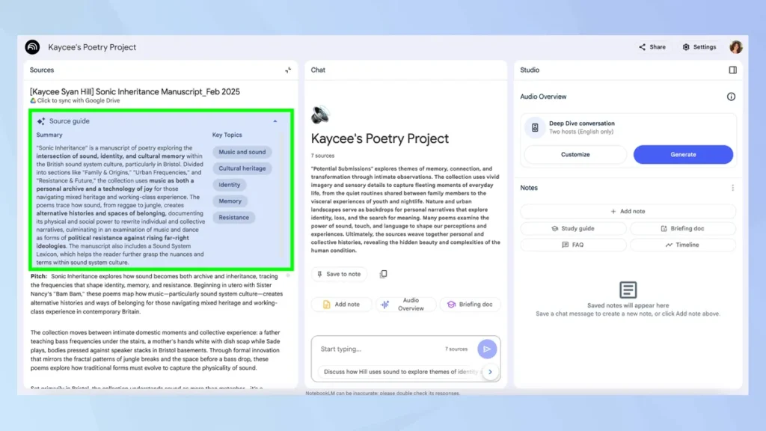Open the Settings menu
Image resolution: width=766 pixels, height=431 pixels.
click(699, 46)
